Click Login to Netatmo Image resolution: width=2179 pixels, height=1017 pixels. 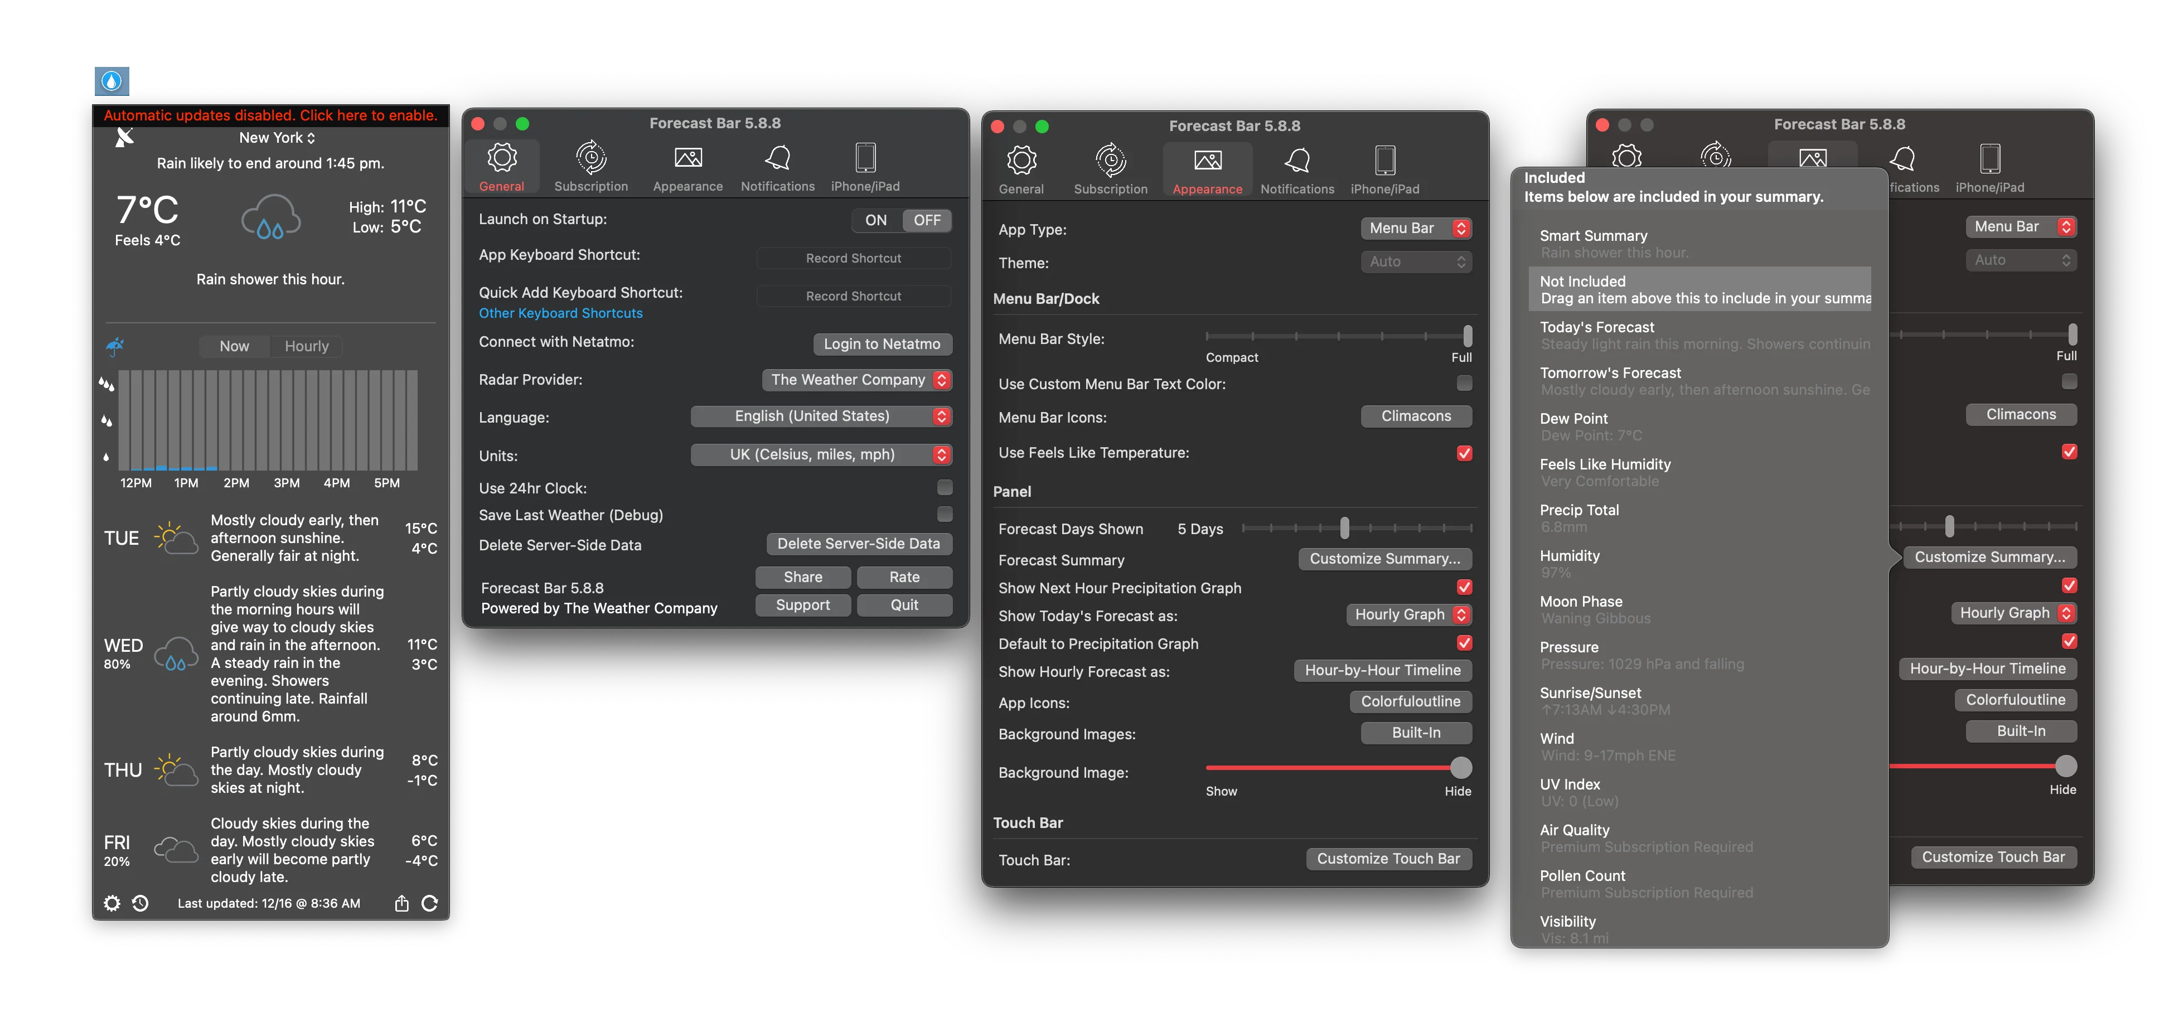point(882,345)
